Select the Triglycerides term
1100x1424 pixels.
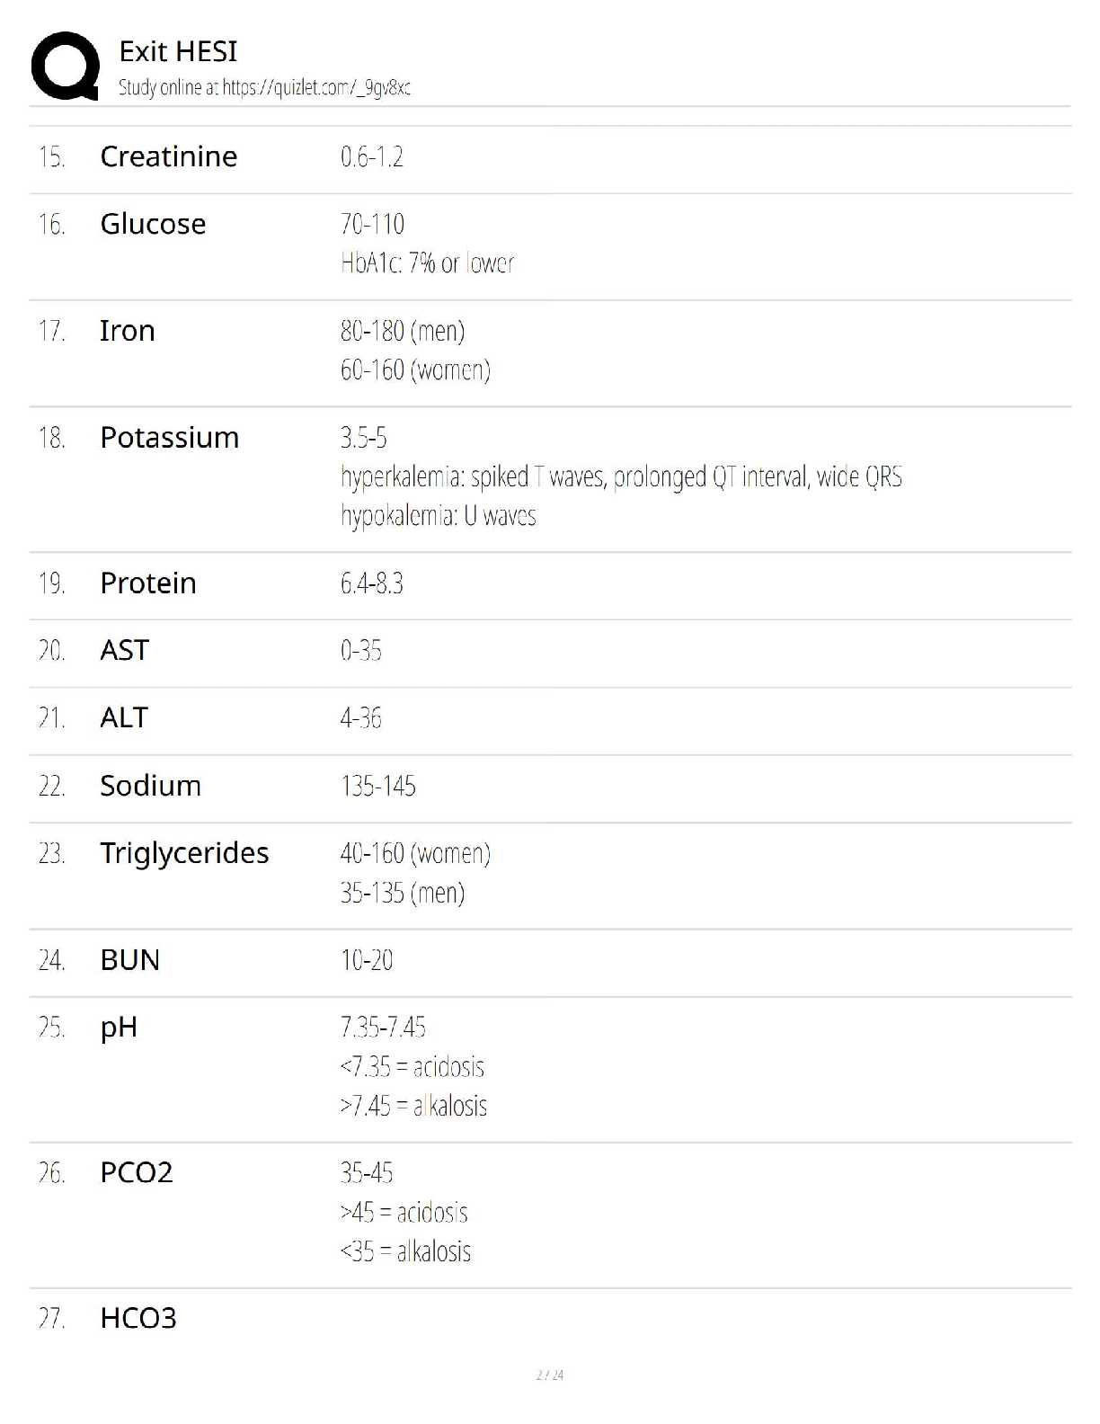pos(184,853)
